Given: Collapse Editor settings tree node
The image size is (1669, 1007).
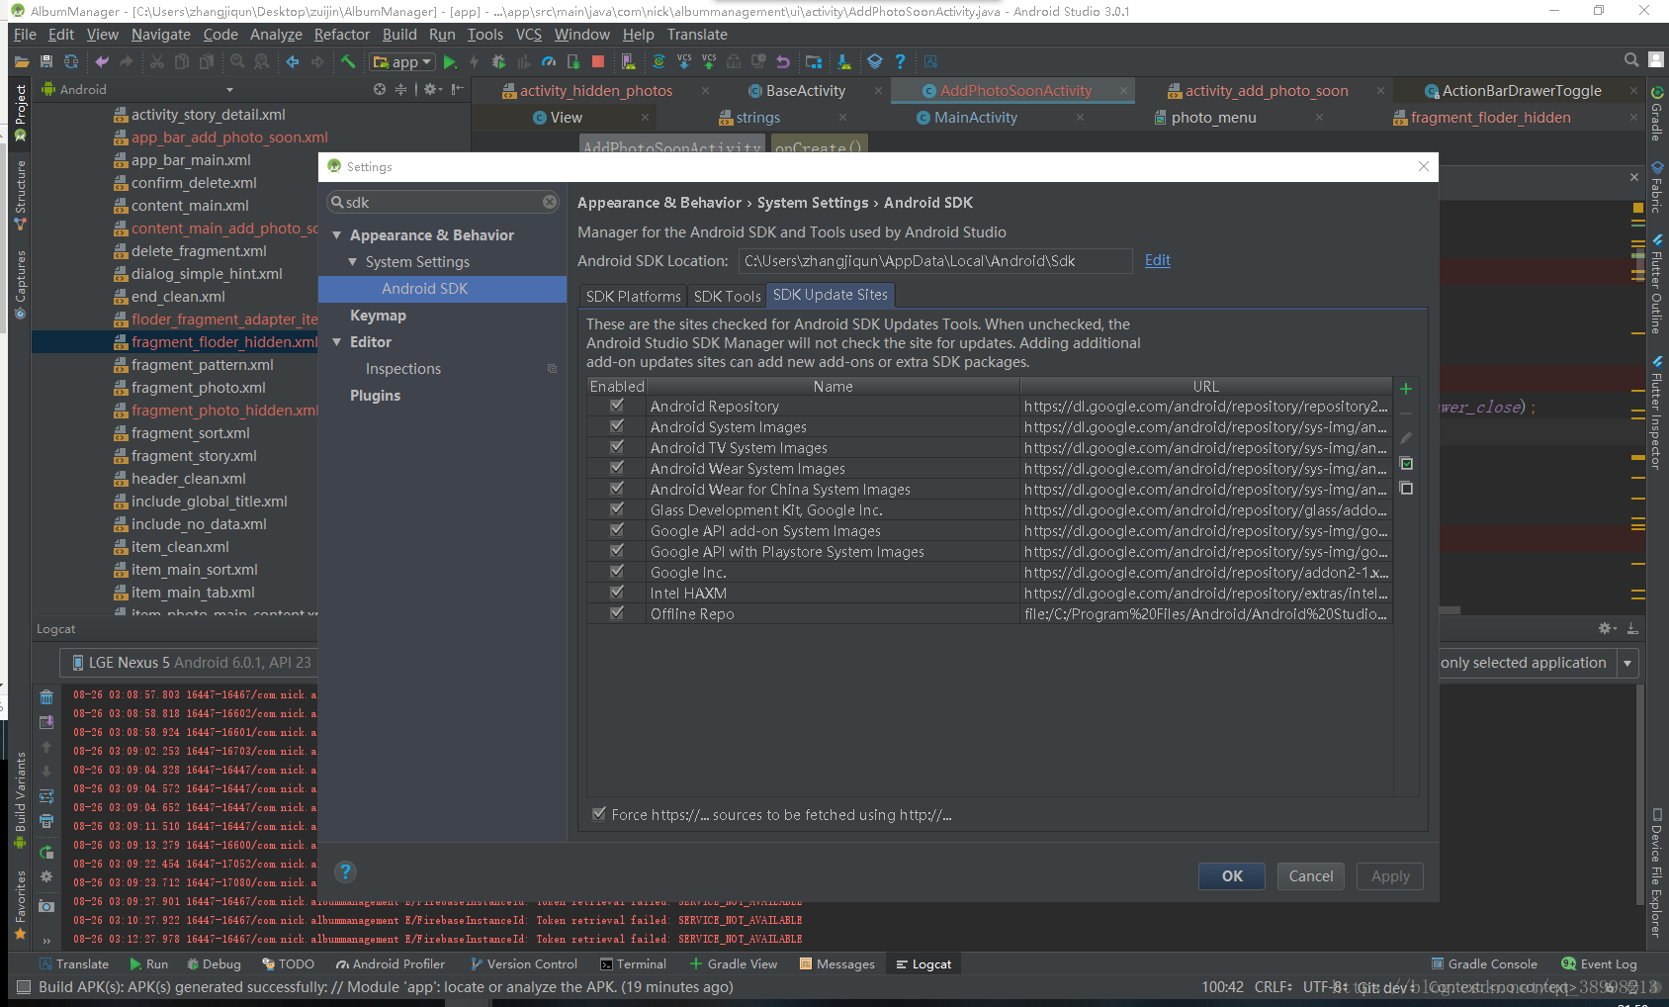Looking at the screenshot, I should (x=337, y=342).
